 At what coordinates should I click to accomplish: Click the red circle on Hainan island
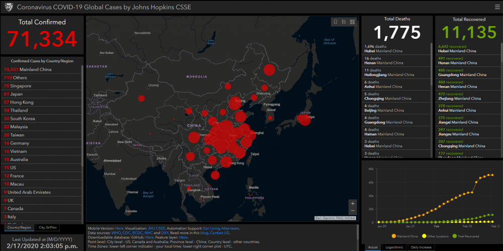(x=215, y=175)
